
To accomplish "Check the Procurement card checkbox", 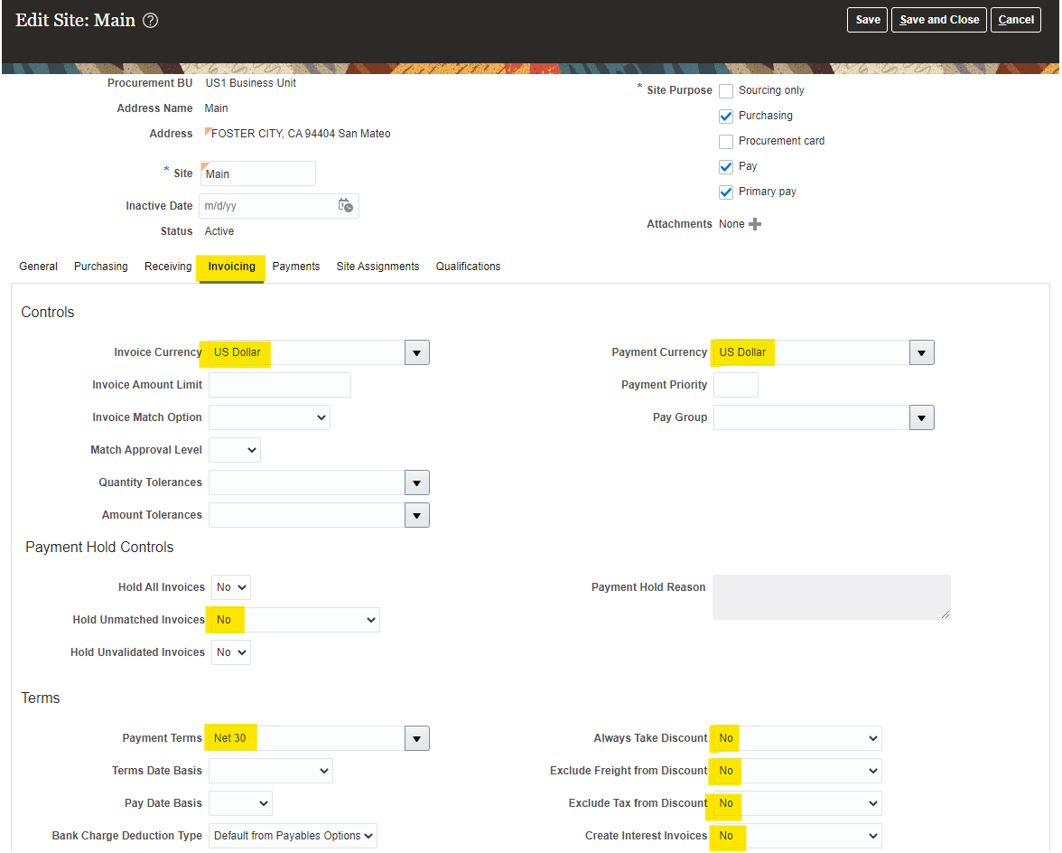I will tap(726, 142).
